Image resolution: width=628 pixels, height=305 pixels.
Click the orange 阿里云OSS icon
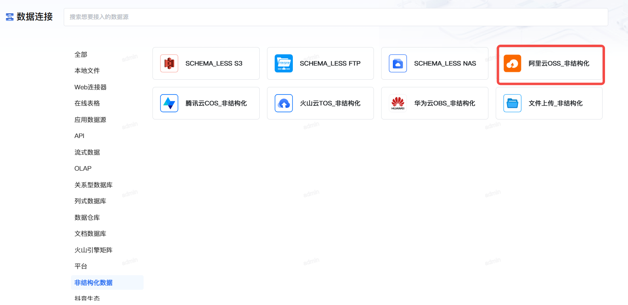tap(512, 63)
